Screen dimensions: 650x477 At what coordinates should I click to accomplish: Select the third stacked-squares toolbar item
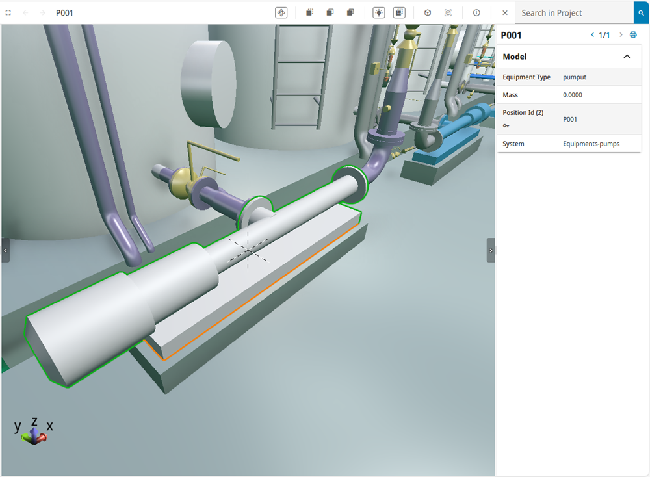[350, 13]
